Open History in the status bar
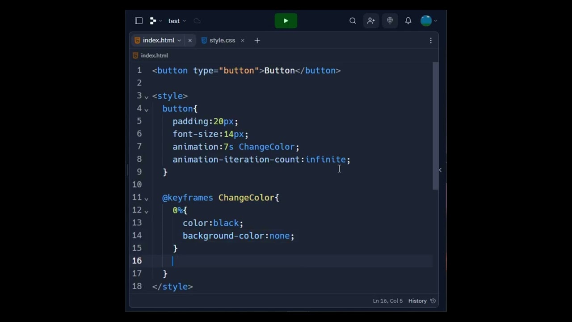The image size is (572, 322). (x=422, y=301)
